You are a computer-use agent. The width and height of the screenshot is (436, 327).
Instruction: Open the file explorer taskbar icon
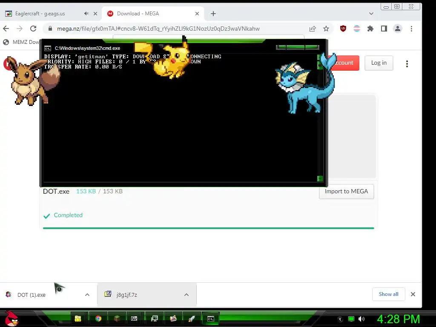78,318
